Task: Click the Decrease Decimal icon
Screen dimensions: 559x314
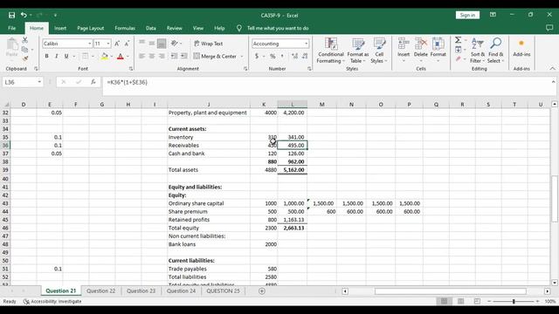Action: pos(305,56)
